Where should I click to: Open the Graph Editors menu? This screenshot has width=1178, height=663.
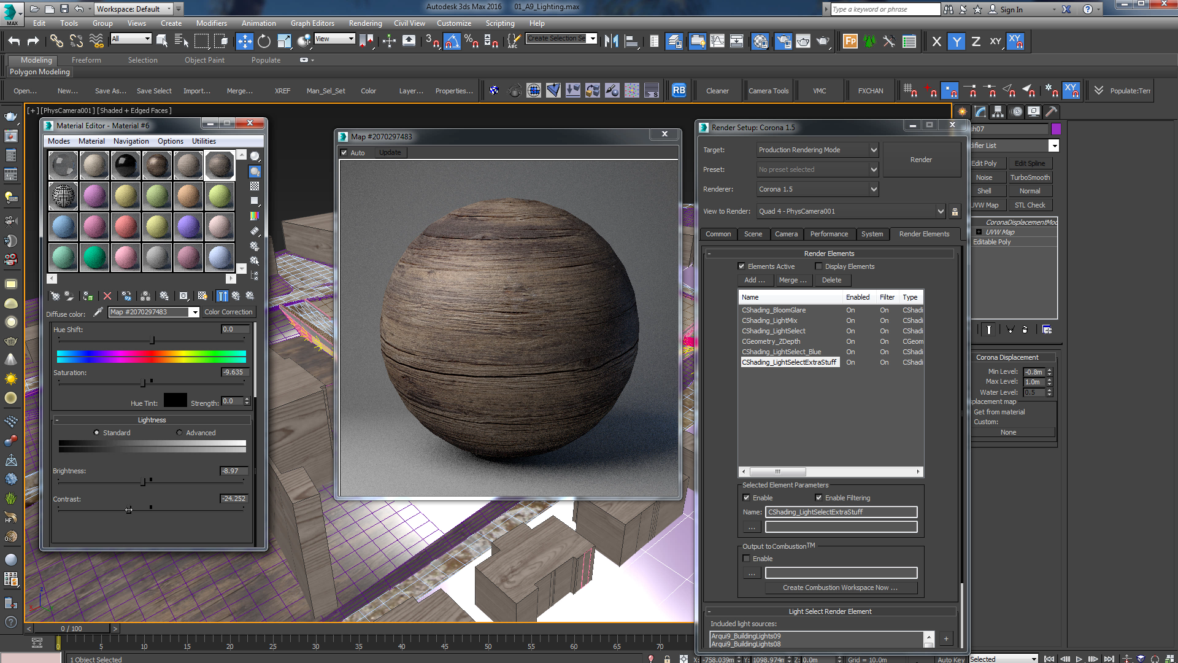coord(312,23)
